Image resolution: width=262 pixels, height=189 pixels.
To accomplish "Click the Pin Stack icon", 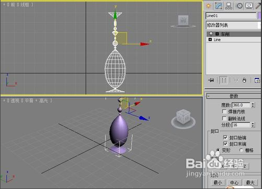I will tap(211, 80).
